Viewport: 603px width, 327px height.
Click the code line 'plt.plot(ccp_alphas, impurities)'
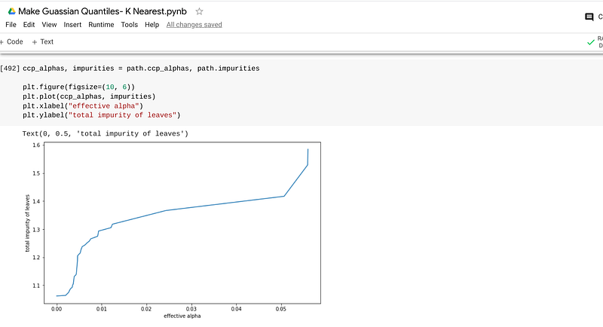(x=89, y=96)
